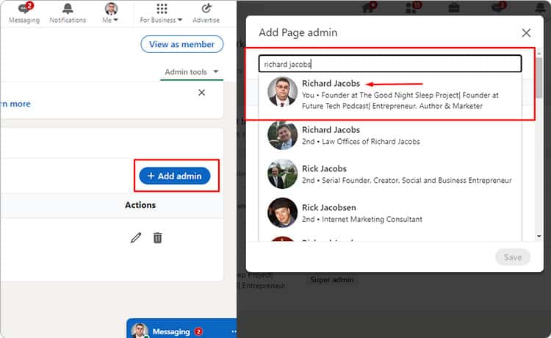
Task: Click Law Offices Richard Jacobs profile photo
Action: [x=282, y=135]
